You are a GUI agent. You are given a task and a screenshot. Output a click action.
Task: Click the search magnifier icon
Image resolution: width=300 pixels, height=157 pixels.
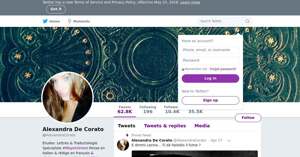[x=247, y=21]
